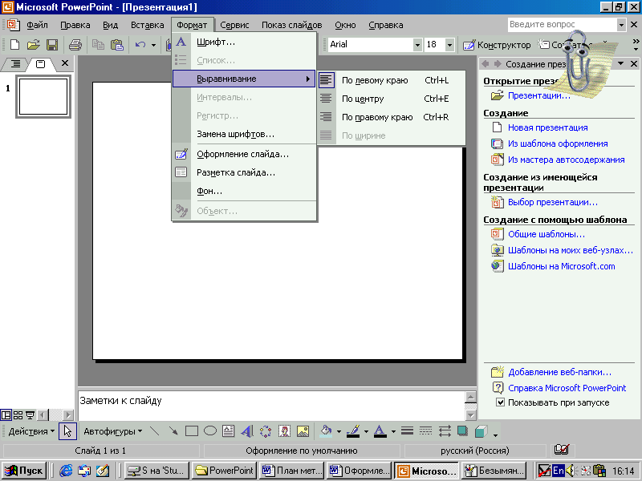Open the 'Автофигуры' dropdown
The width and height of the screenshot is (642, 481).
[112, 431]
